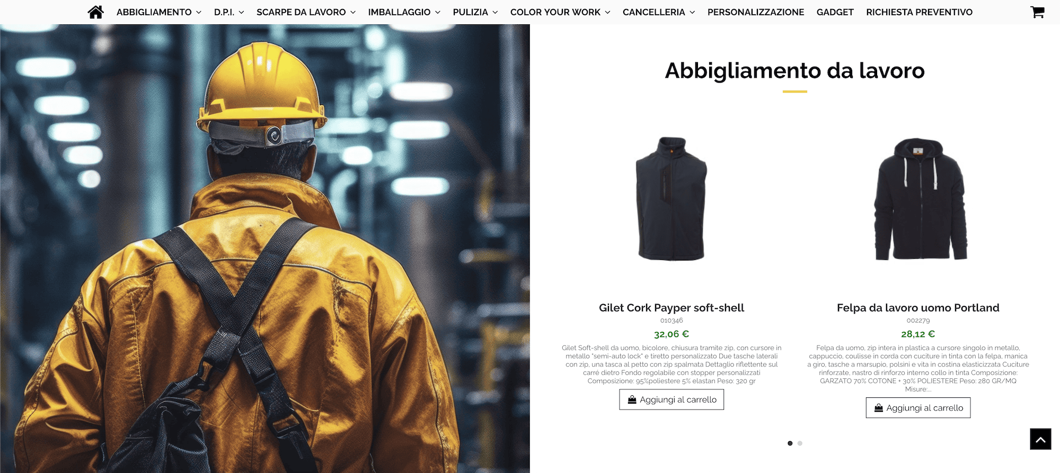Open the PERSONALIZZAZIONE menu item
The height and width of the screenshot is (473, 1060).
[x=756, y=12]
